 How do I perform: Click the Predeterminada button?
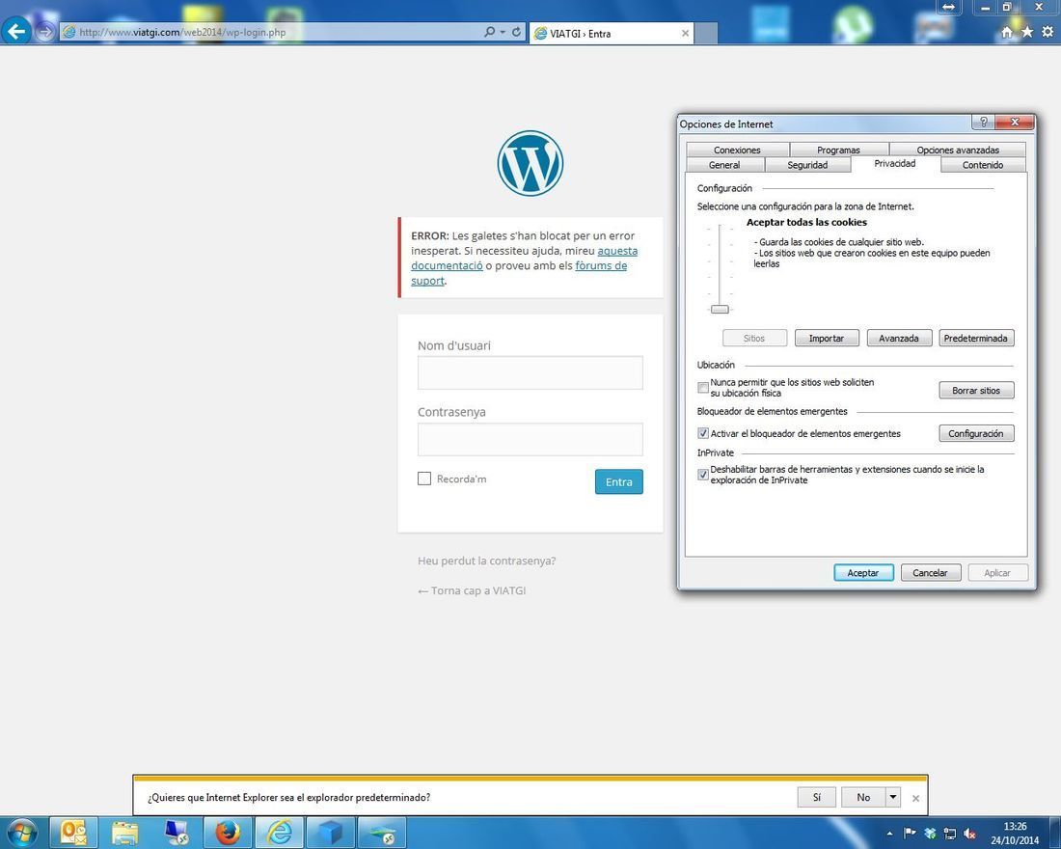click(976, 338)
